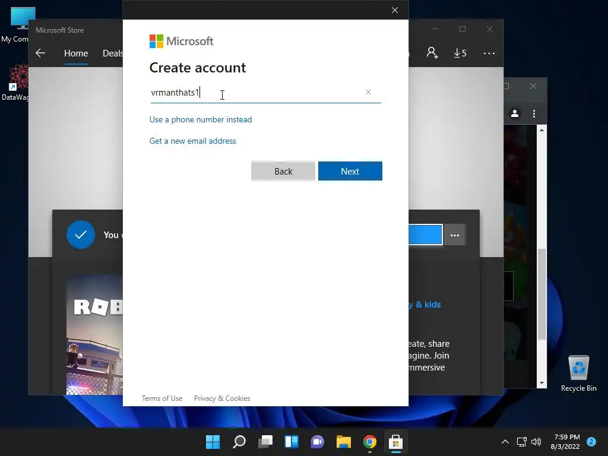This screenshot has width=608, height=456.
Task: Open Task View from the taskbar
Action: pos(265,442)
